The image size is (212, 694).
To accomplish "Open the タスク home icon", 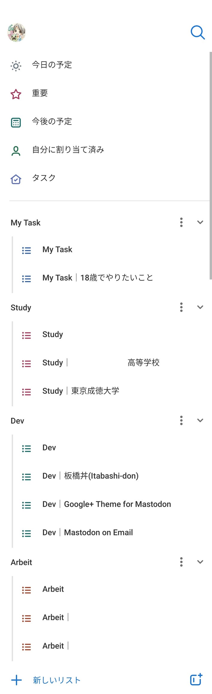I will pos(16,179).
